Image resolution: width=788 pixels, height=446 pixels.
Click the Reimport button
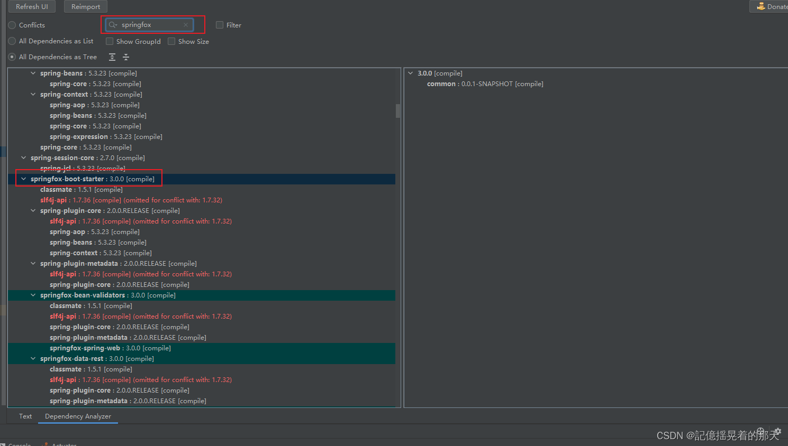pyautogui.click(x=85, y=6)
